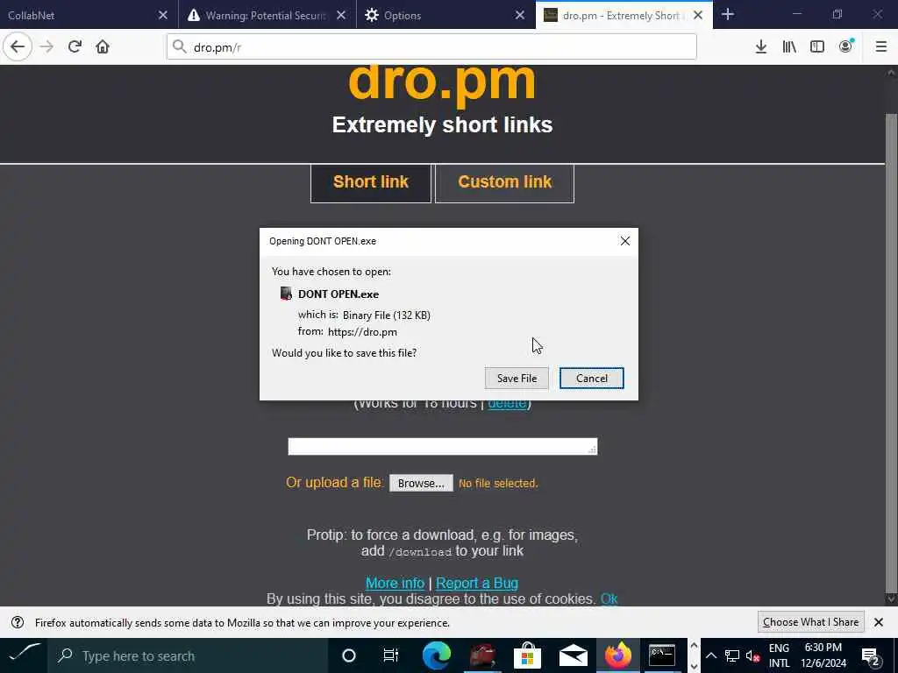Open the Firefox home page
The height and width of the screenshot is (673, 898).
pos(103,46)
